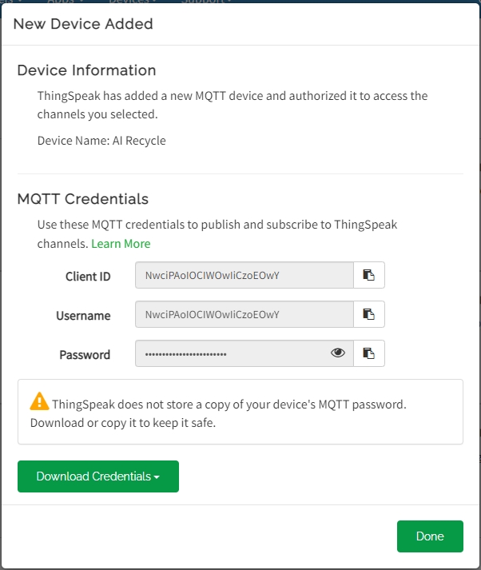Reveal the hidden password with eye icon
Image resolution: width=481 pixels, height=570 pixels.
(338, 353)
